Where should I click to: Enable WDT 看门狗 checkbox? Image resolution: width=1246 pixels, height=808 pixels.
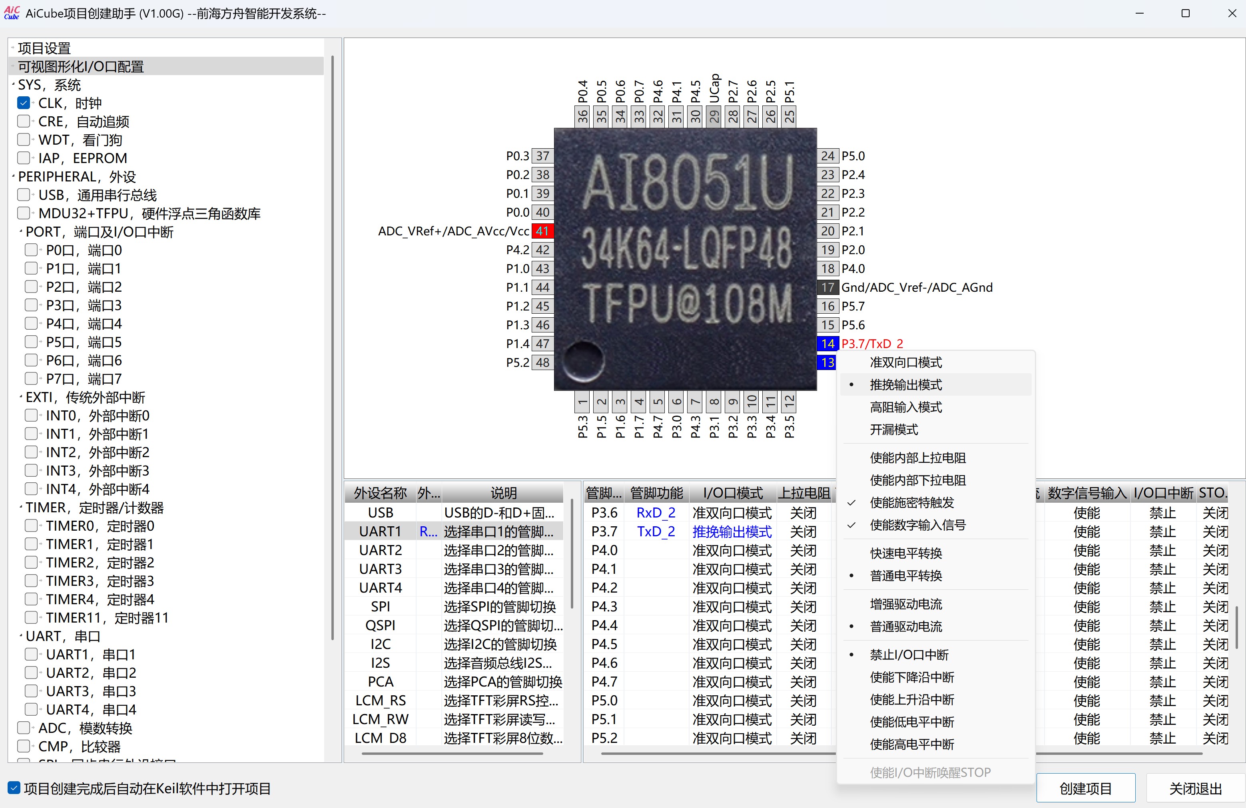(24, 140)
